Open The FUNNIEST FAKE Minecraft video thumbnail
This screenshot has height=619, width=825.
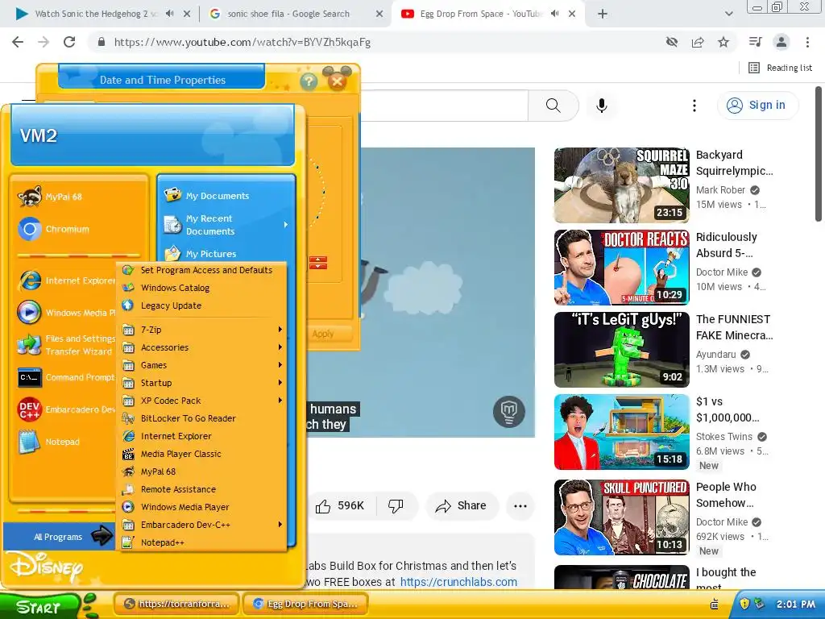click(x=621, y=350)
